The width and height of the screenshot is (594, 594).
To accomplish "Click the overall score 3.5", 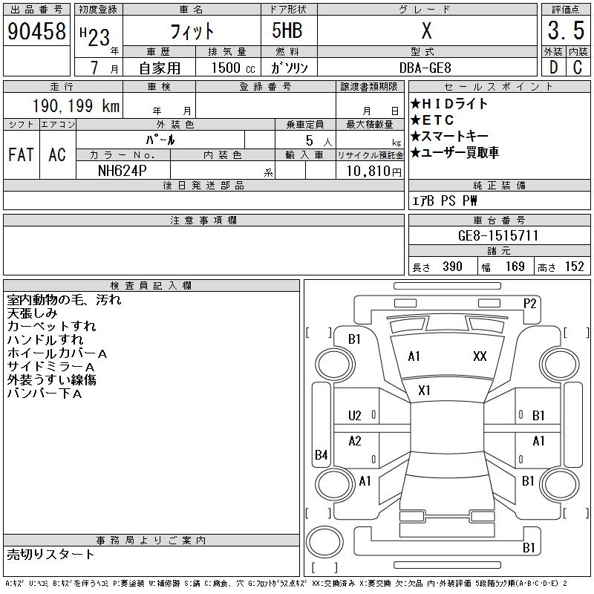I will tap(564, 31).
